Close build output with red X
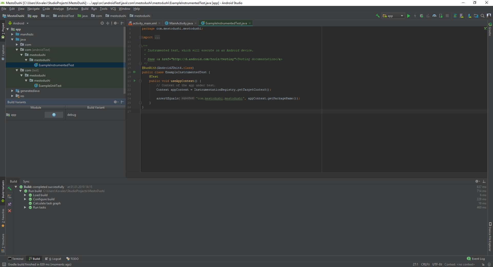 [x=10, y=211]
